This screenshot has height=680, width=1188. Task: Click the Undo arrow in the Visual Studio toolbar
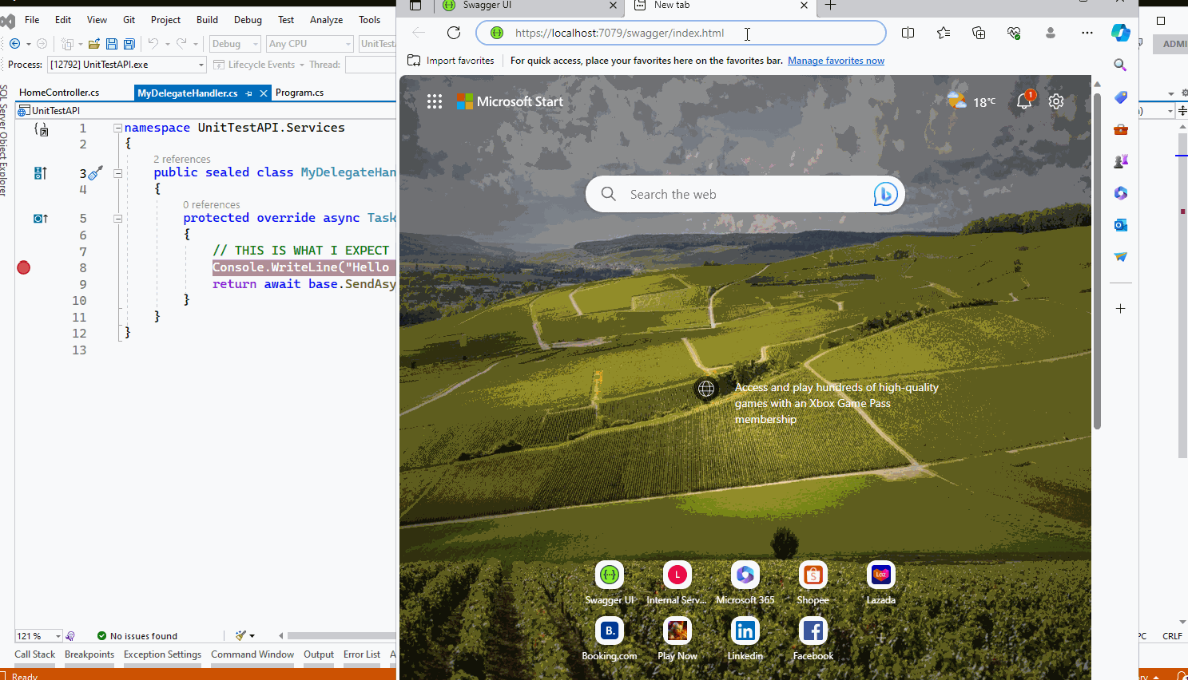pos(153,44)
